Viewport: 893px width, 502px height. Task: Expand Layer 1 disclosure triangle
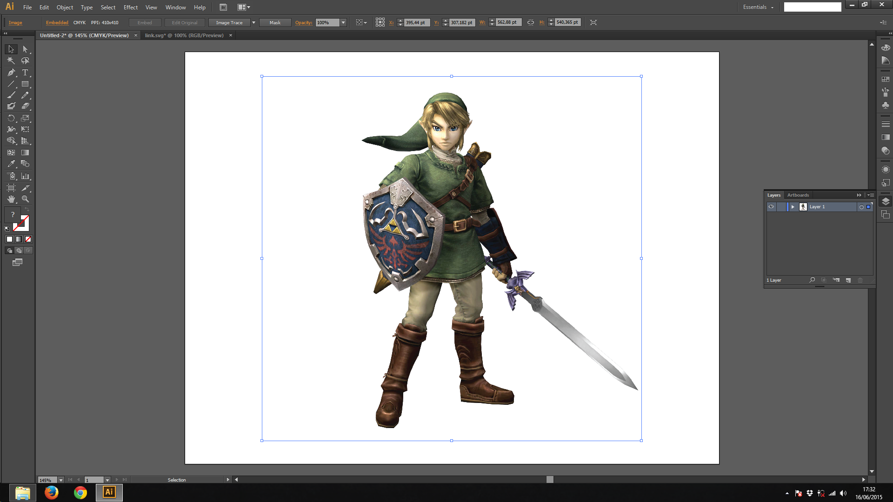(x=793, y=207)
